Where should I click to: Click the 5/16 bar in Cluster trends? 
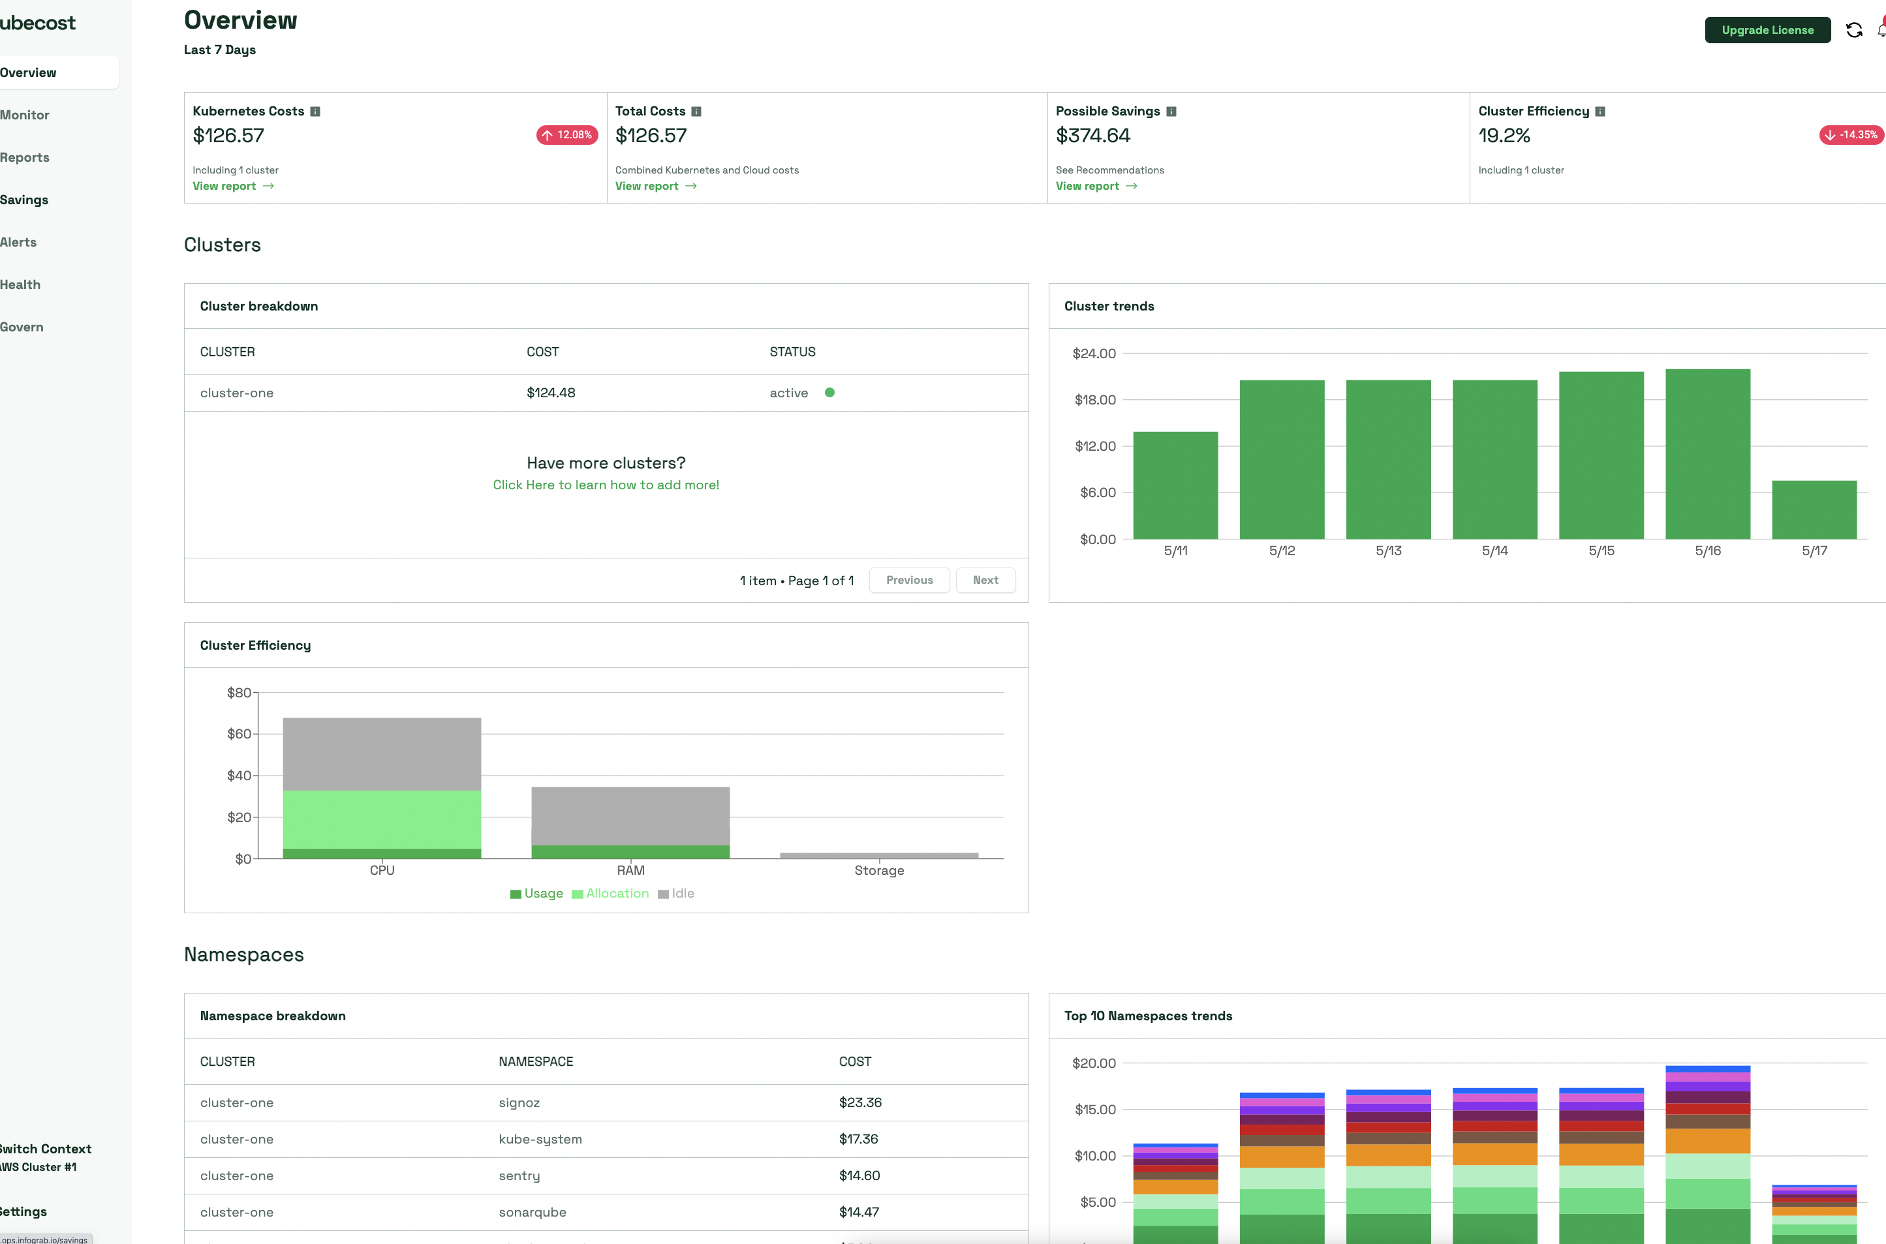[x=1707, y=454]
